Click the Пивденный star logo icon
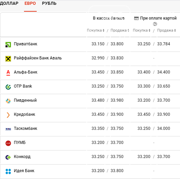180x179 pixels. pos(8,101)
